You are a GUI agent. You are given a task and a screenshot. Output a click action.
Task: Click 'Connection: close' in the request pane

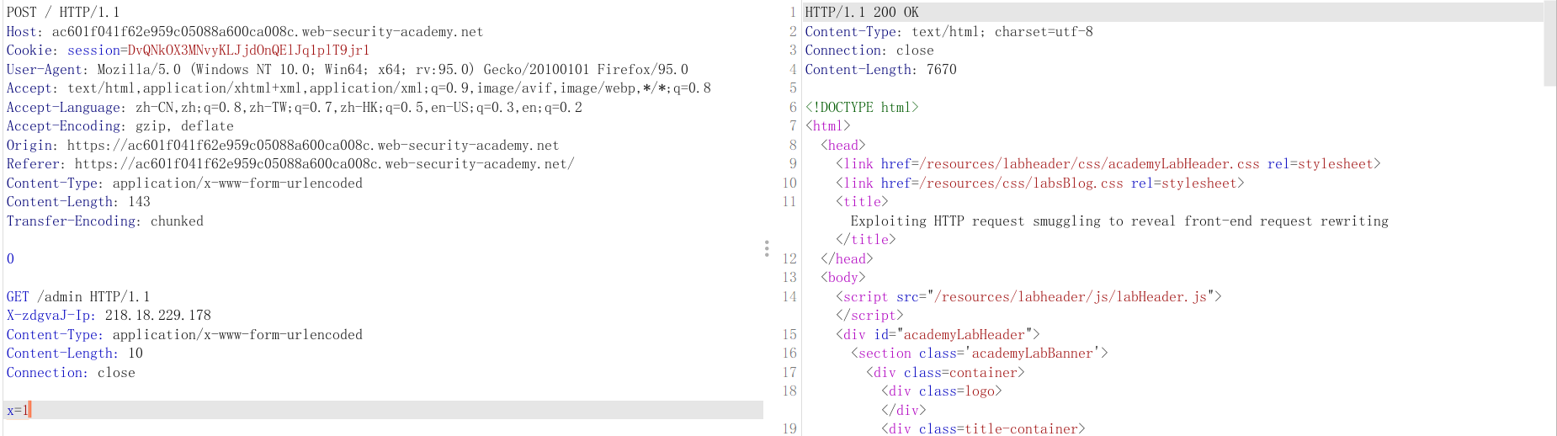point(71,373)
